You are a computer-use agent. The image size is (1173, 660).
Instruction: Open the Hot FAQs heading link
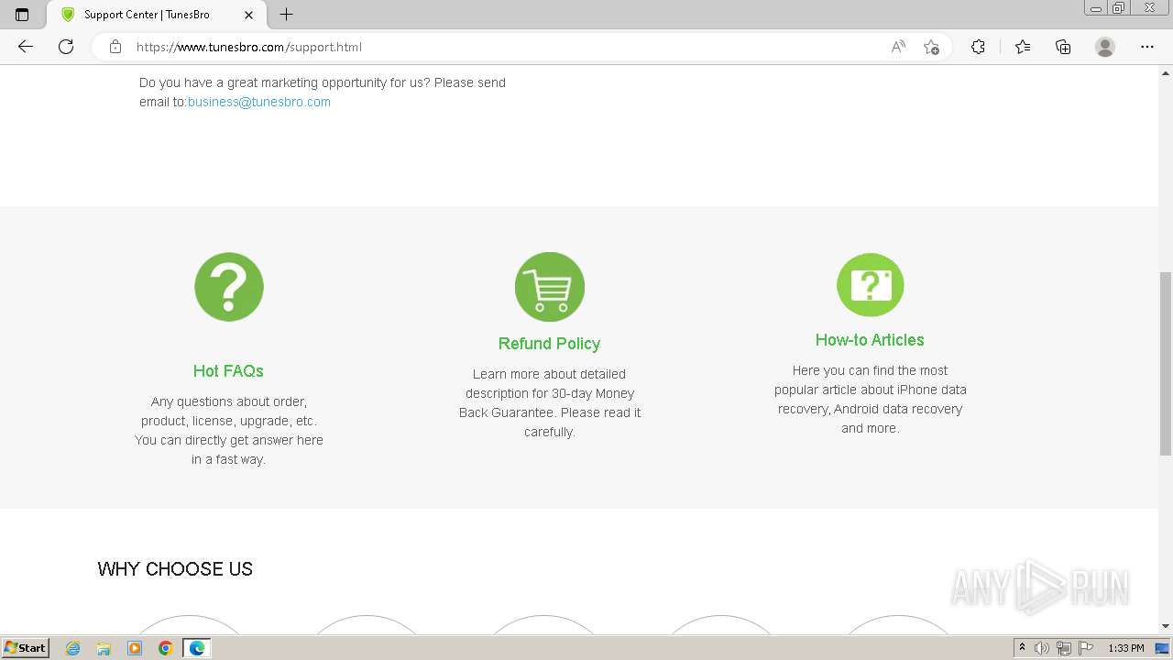pos(228,370)
